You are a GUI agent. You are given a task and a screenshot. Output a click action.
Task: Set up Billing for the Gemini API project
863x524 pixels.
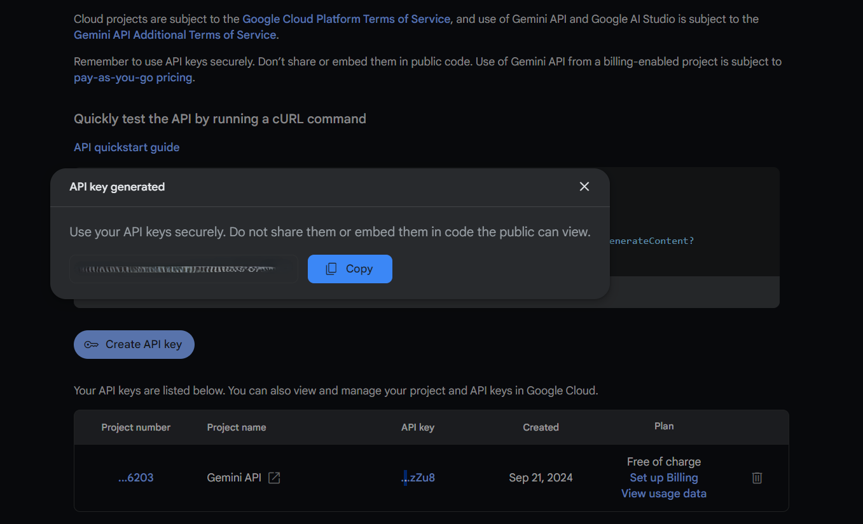click(663, 477)
